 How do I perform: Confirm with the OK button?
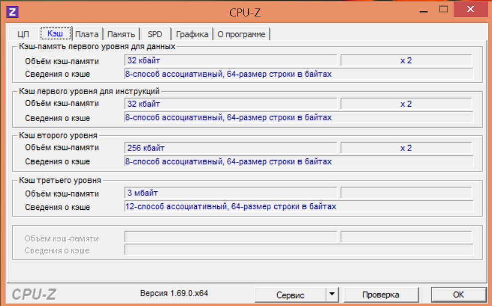458,295
